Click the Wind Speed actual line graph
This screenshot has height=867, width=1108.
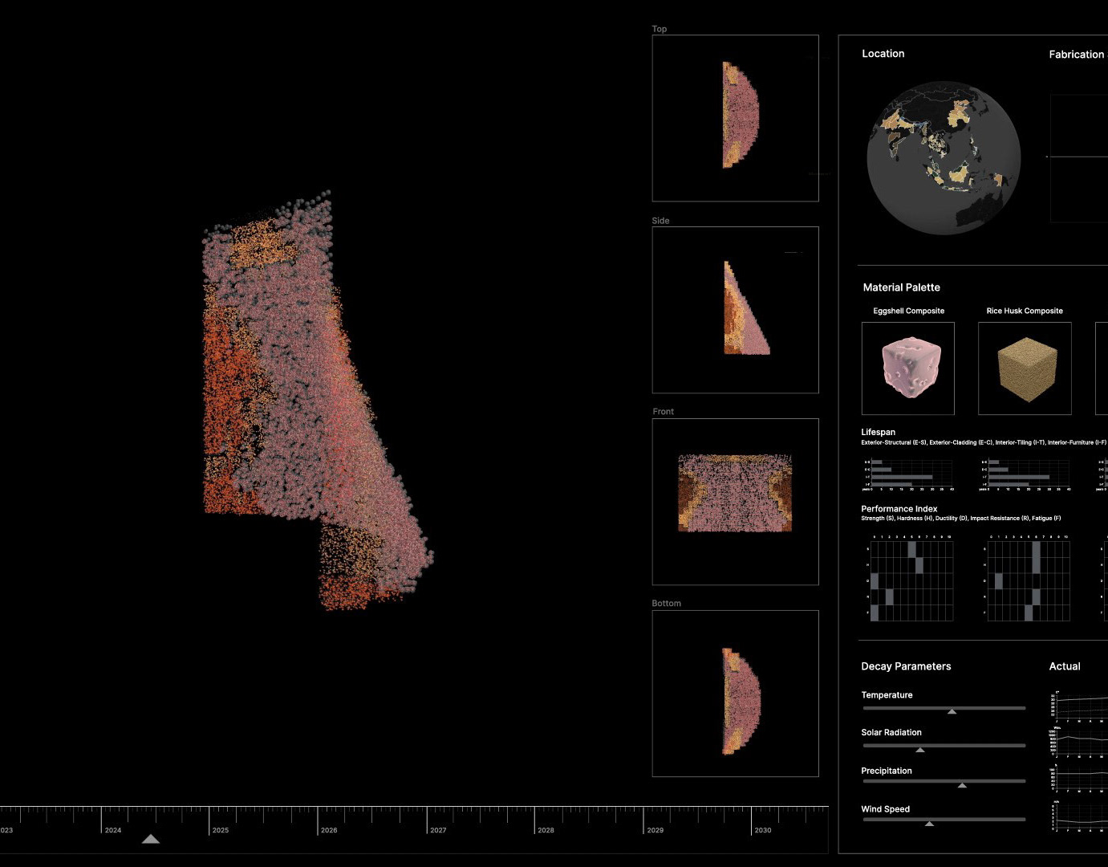pos(1080,816)
